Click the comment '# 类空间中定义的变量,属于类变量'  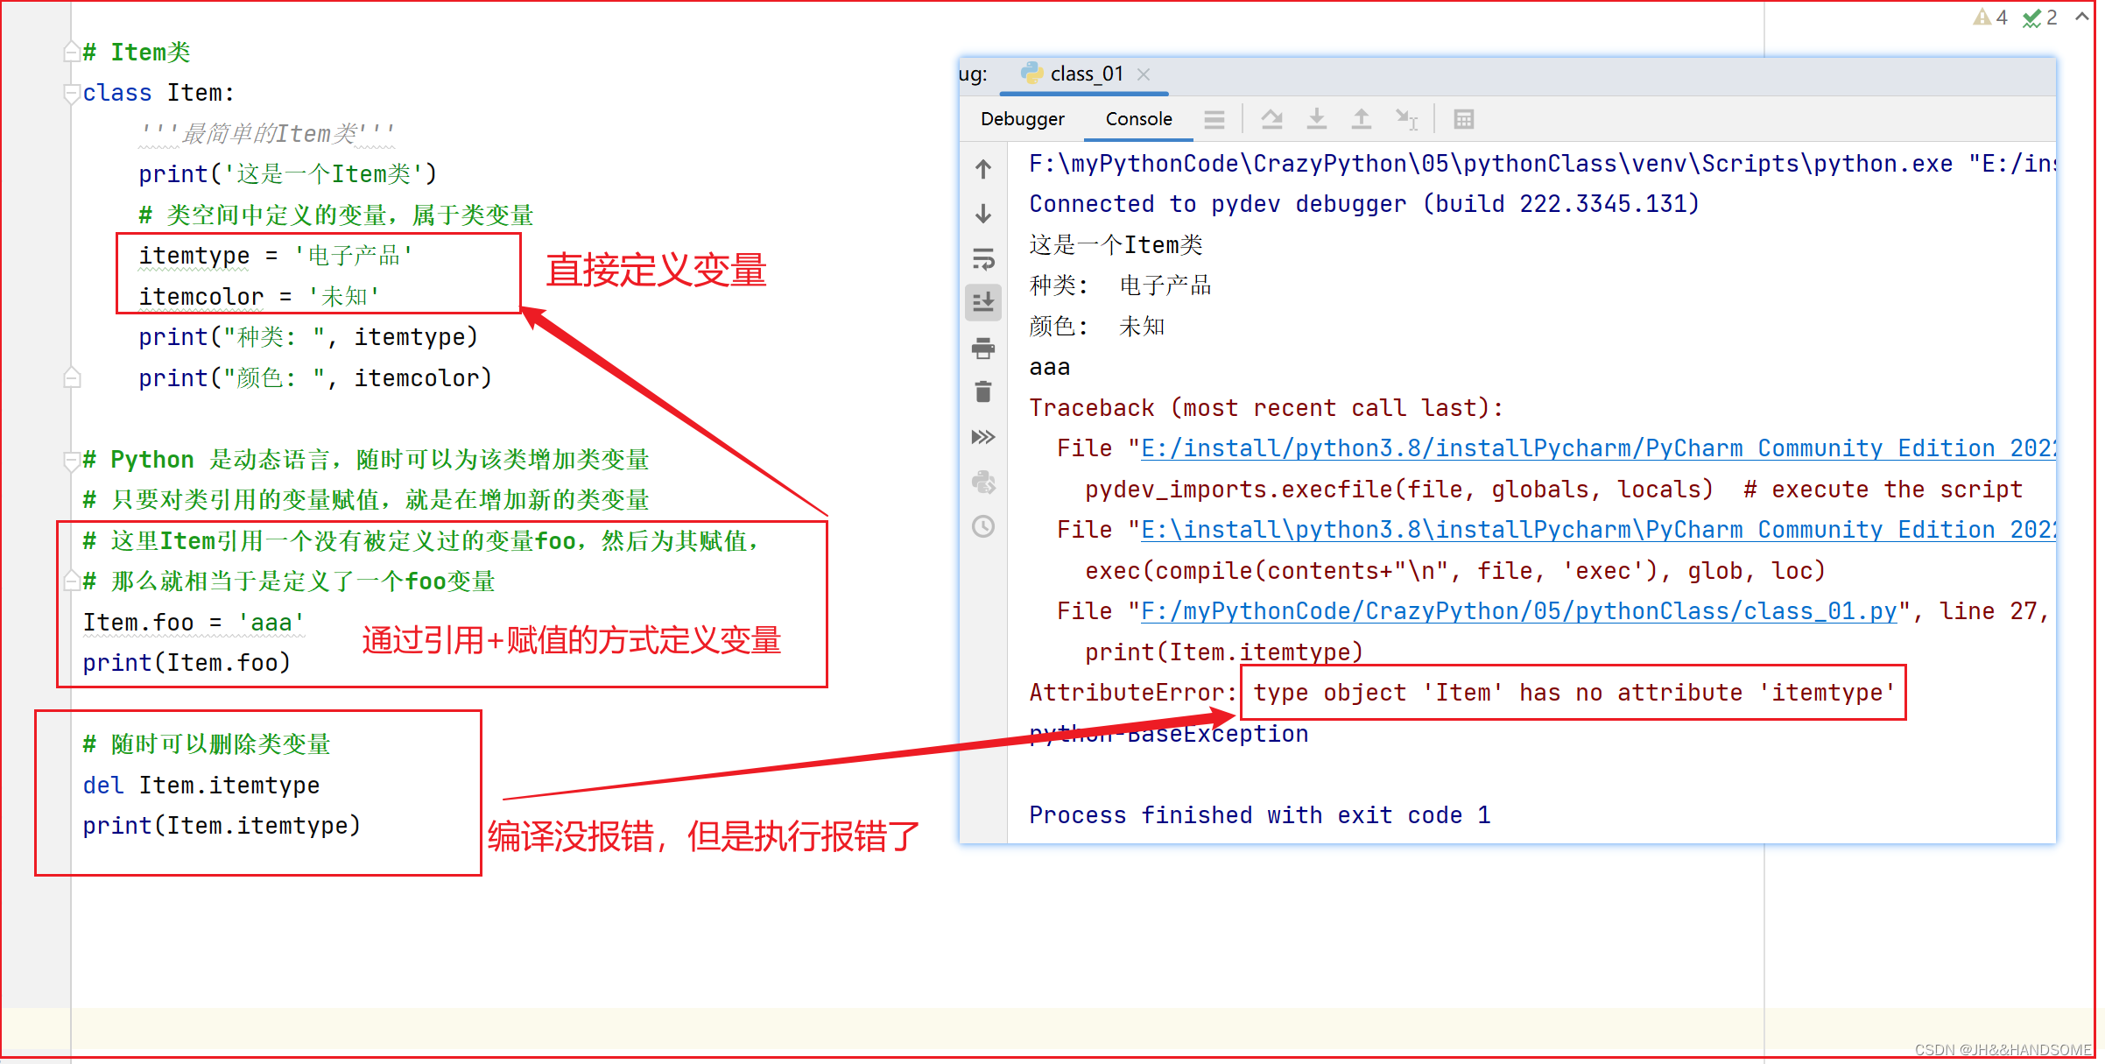(336, 215)
